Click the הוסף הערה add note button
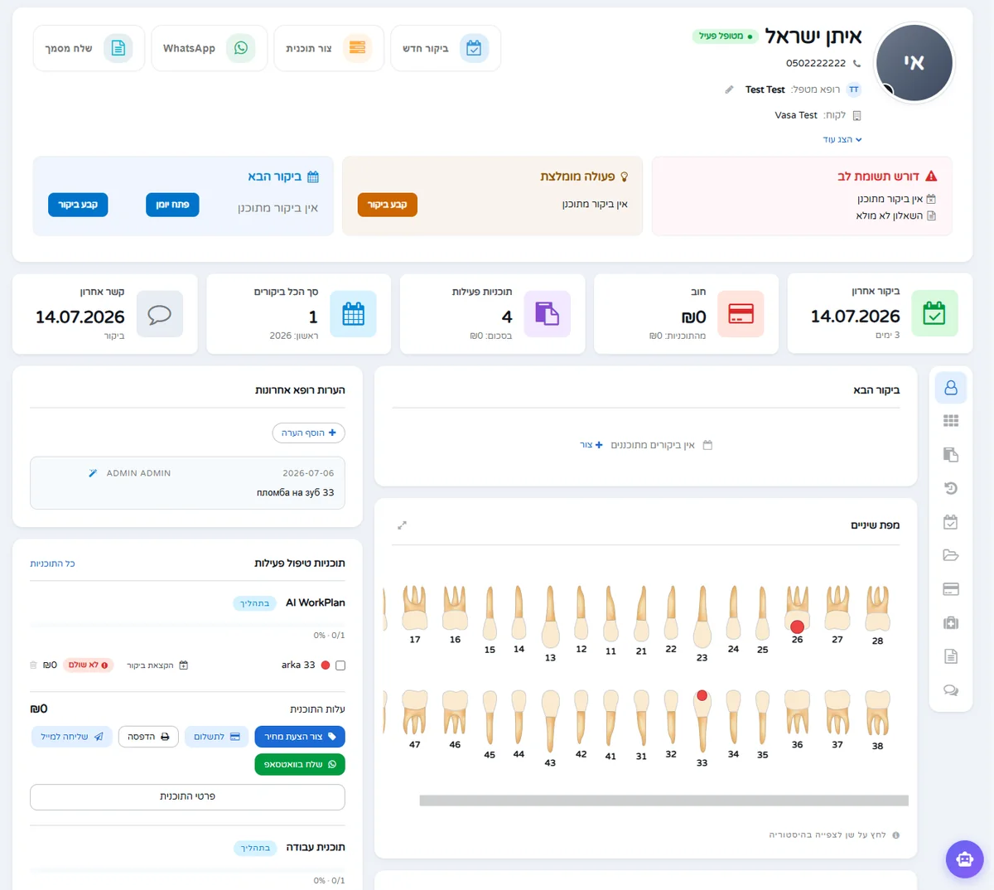The height and width of the screenshot is (890, 994). 309,433
